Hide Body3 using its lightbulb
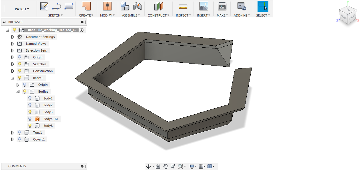Viewport: 363px width, 171px height. [x=30, y=112]
